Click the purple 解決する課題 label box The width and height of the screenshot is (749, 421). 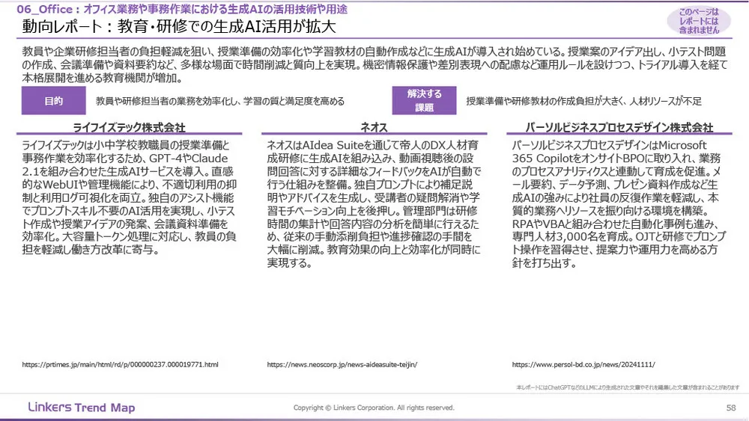pos(424,101)
